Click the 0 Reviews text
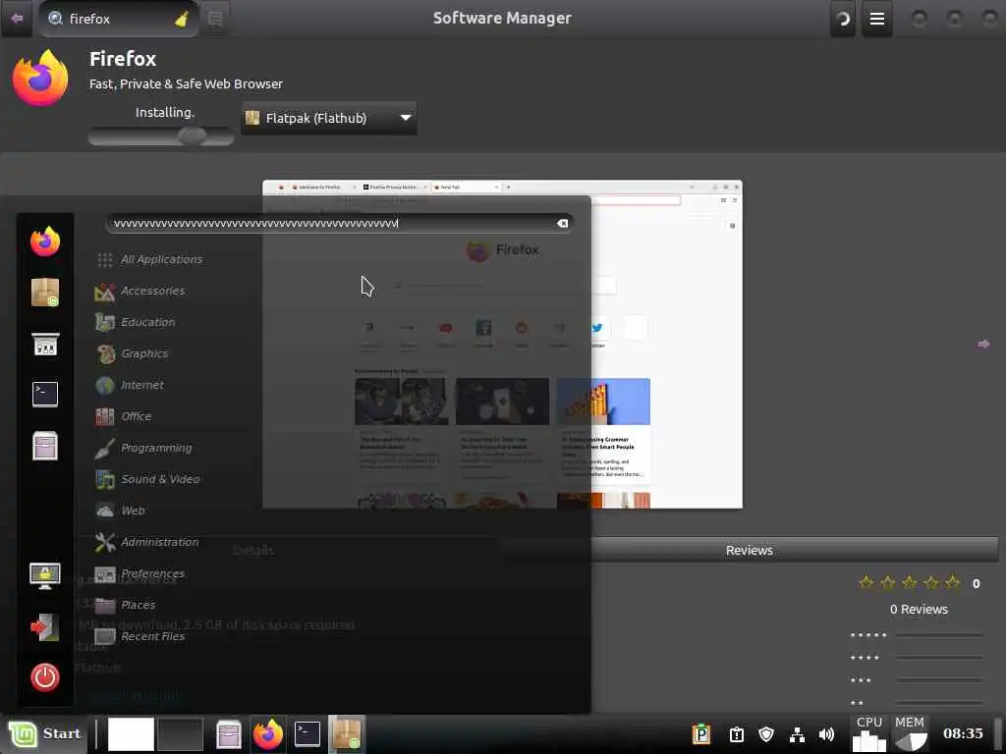Image resolution: width=1006 pixels, height=754 pixels. click(919, 609)
